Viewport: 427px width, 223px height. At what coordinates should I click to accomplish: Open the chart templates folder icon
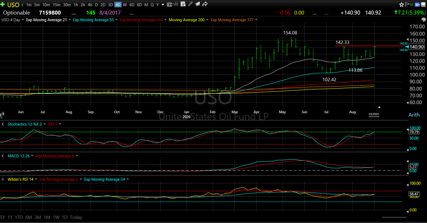(197, 5)
